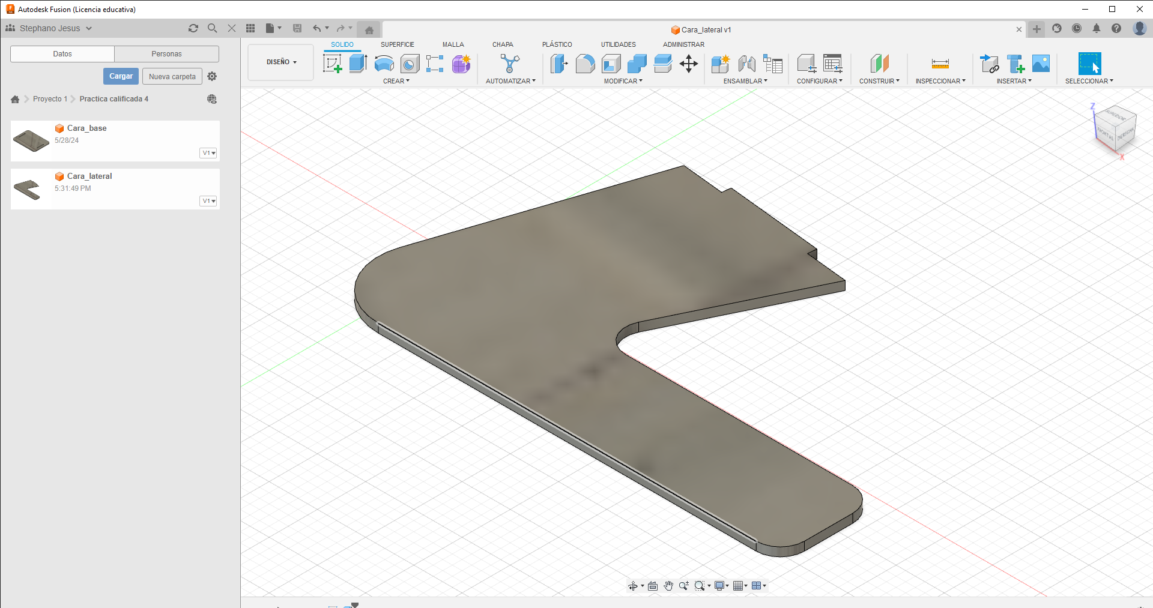The height and width of the screenshot is (608, 1153).
Task: Expand the CREAR menu
Action: pos(396,81)
